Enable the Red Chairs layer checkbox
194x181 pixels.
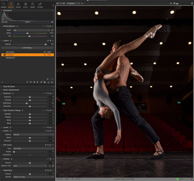point(5,52)
